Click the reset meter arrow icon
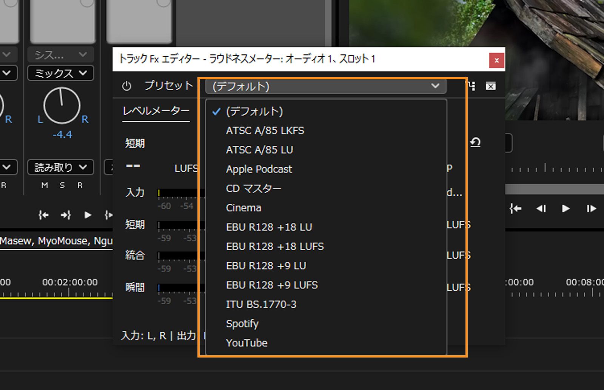The image size is (604, 390). tap(475, 142)
